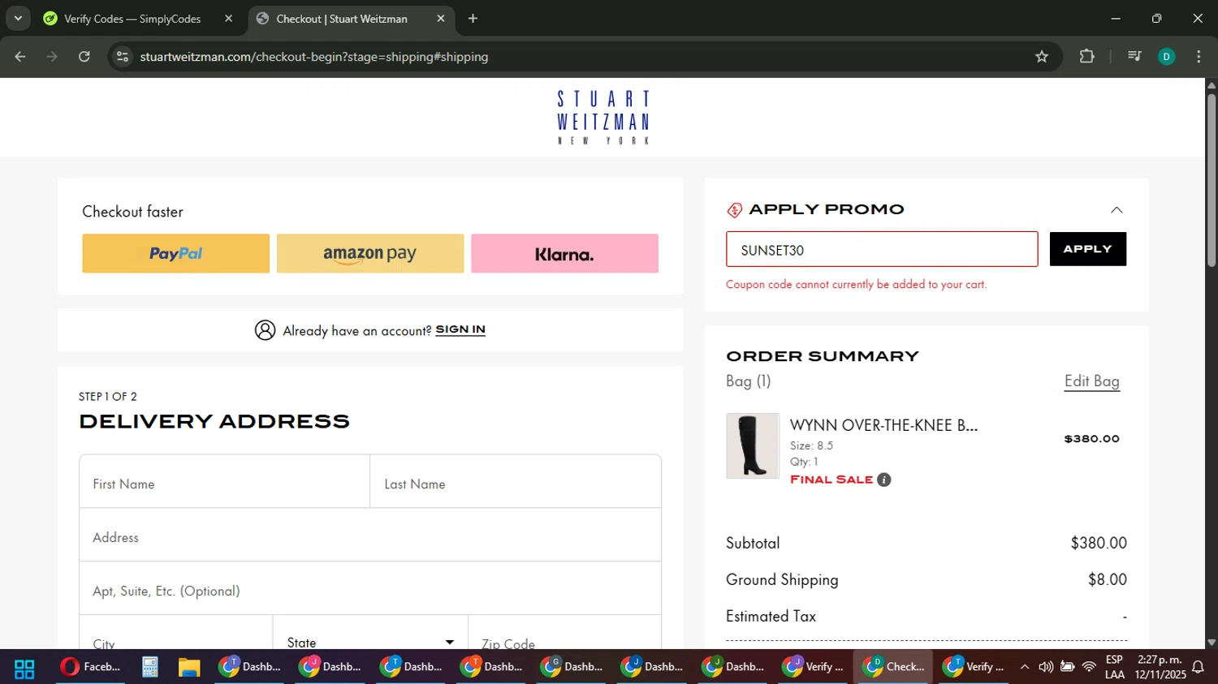Click the City field
The image size is (1218, 684).
point(176,633)
